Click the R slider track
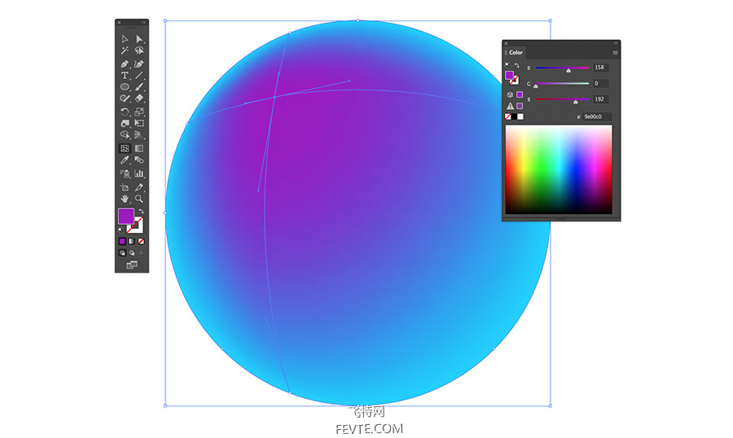Screen dimensions: 733x438 tap(562, 68)
